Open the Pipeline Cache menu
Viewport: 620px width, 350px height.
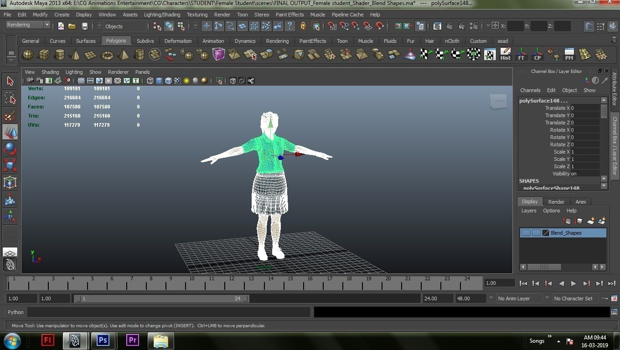coord(347,15)
